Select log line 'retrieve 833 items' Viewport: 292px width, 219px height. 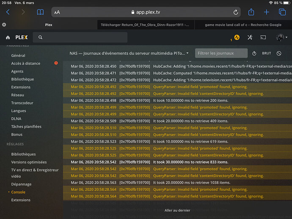click(177, 162)
